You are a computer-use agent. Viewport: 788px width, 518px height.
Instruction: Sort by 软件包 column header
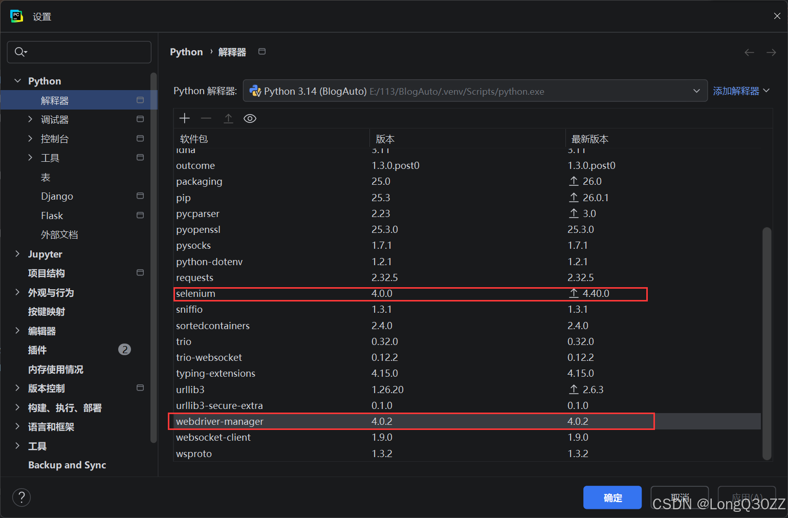271,139
